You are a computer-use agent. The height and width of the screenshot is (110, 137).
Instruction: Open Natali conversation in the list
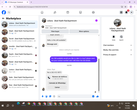pyautogui.click(x=19, y=63)
